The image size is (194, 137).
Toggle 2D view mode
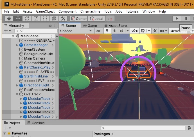pyautogui.click(x=98, y=31)
